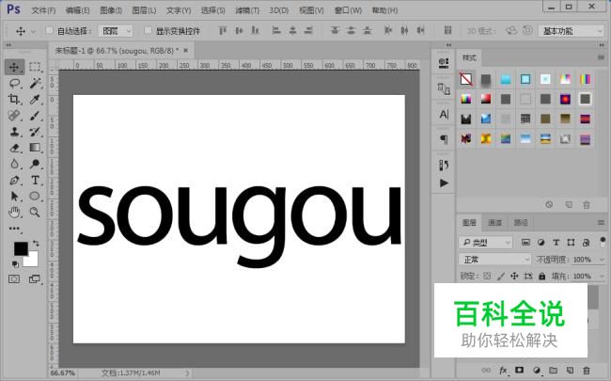The width and height of the screenshot is (611, 381).
Task: Select the Hand tool
Action: (14, 213)
